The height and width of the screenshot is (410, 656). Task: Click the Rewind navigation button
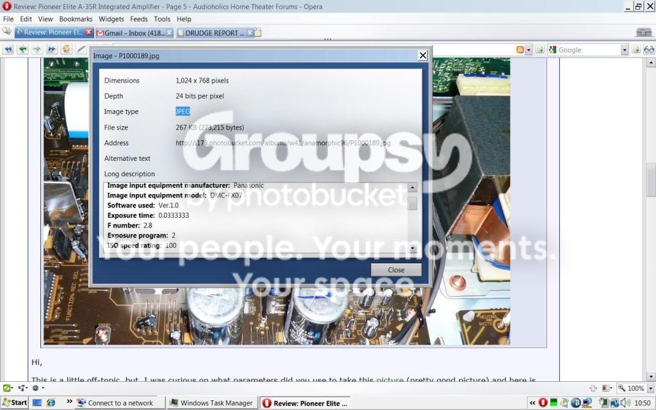tap(8, 49)
